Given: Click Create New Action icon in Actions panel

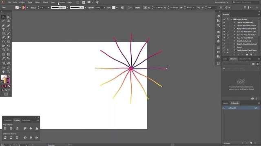Looking at the screenshot, I should coord(251,54).
